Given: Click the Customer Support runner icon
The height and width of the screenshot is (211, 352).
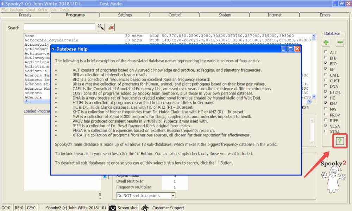Looking at the screenshot, I should click(145, 208).
